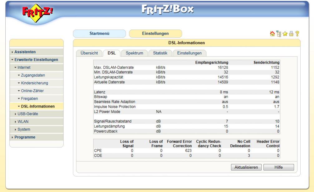Screen dimensions: 314x192
Task: Collapse Erweiterte Einstellungen arrow
Action: coord(12,60)
